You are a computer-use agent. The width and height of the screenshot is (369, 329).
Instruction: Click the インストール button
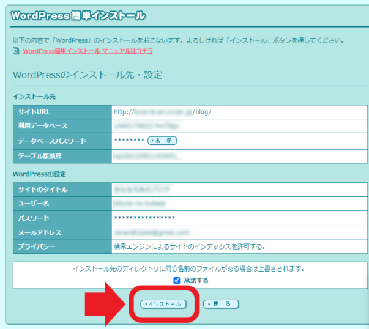click(163, 304)
